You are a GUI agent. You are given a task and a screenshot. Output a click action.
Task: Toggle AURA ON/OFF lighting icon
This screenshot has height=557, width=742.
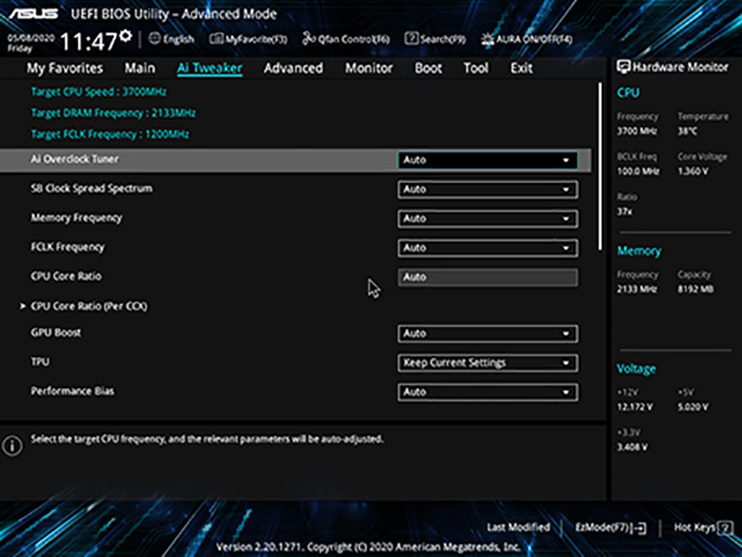click(488, 39)
